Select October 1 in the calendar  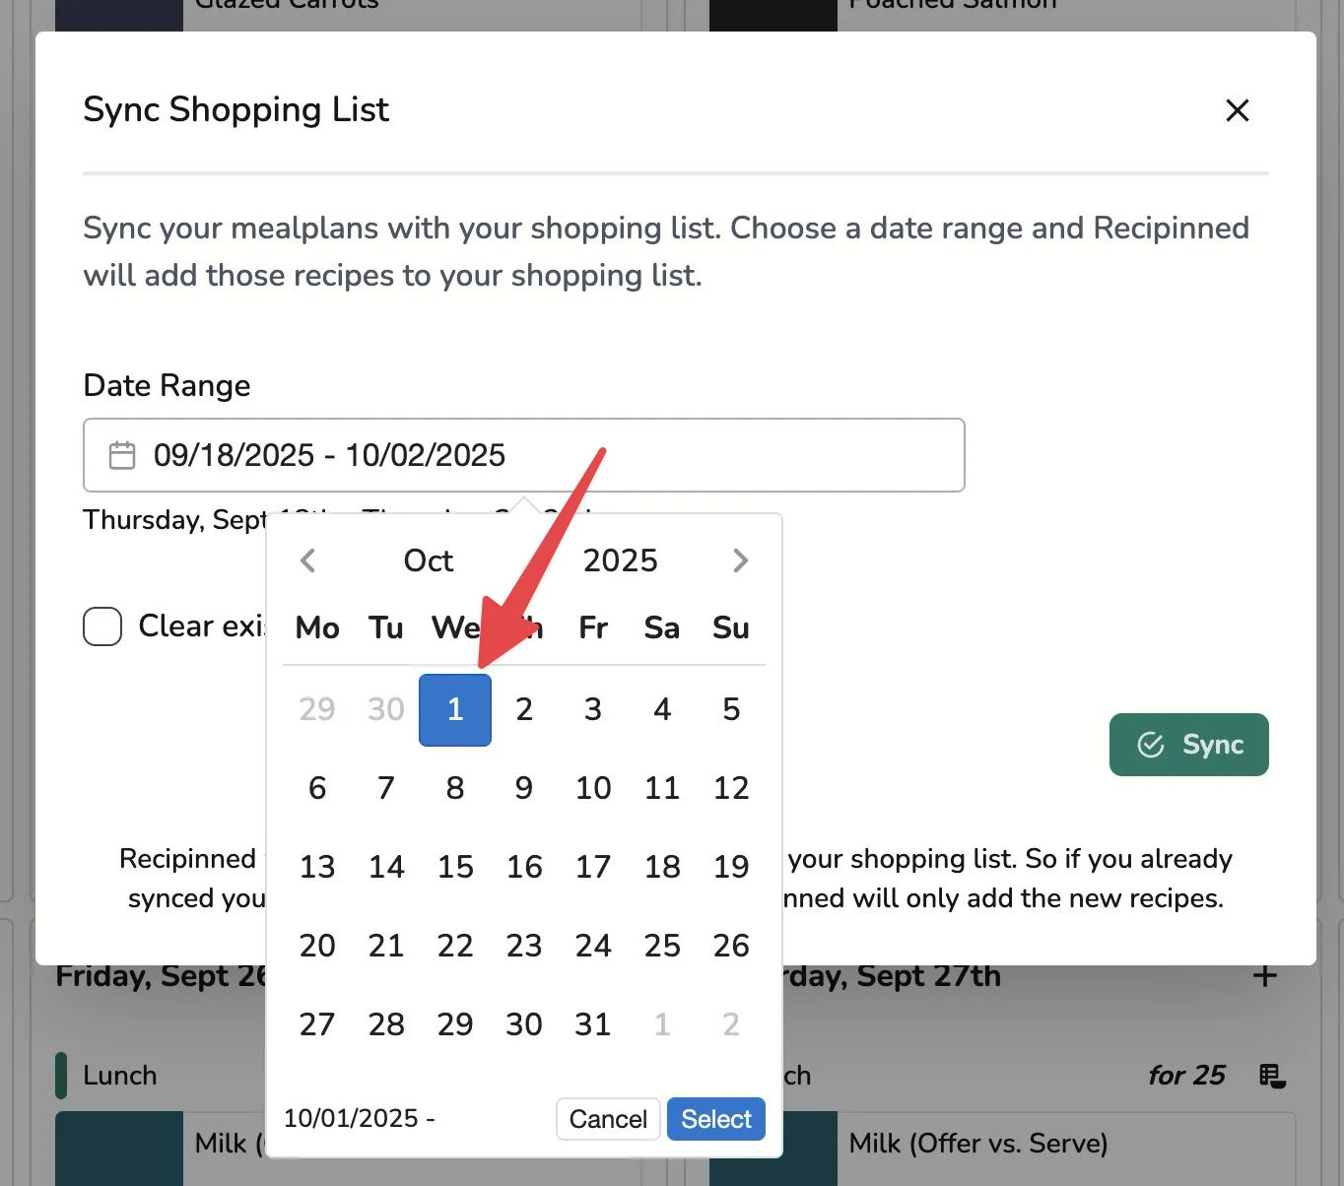pos(455,709)
